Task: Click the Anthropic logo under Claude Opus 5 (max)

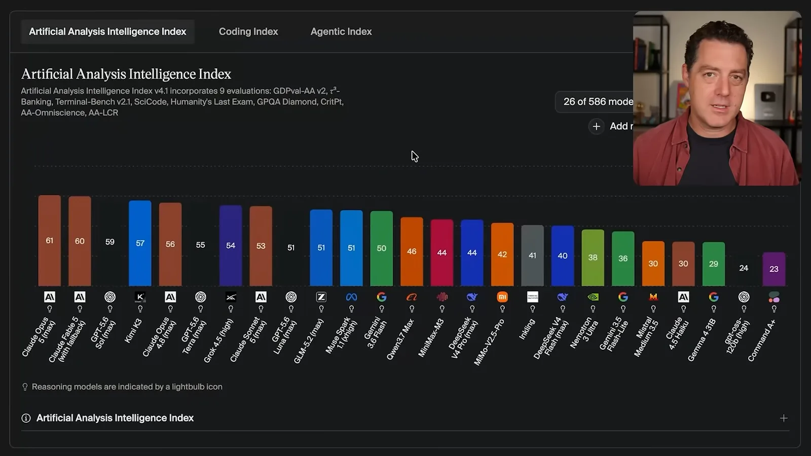Action: pyautogui.click(x=50, y=297)
